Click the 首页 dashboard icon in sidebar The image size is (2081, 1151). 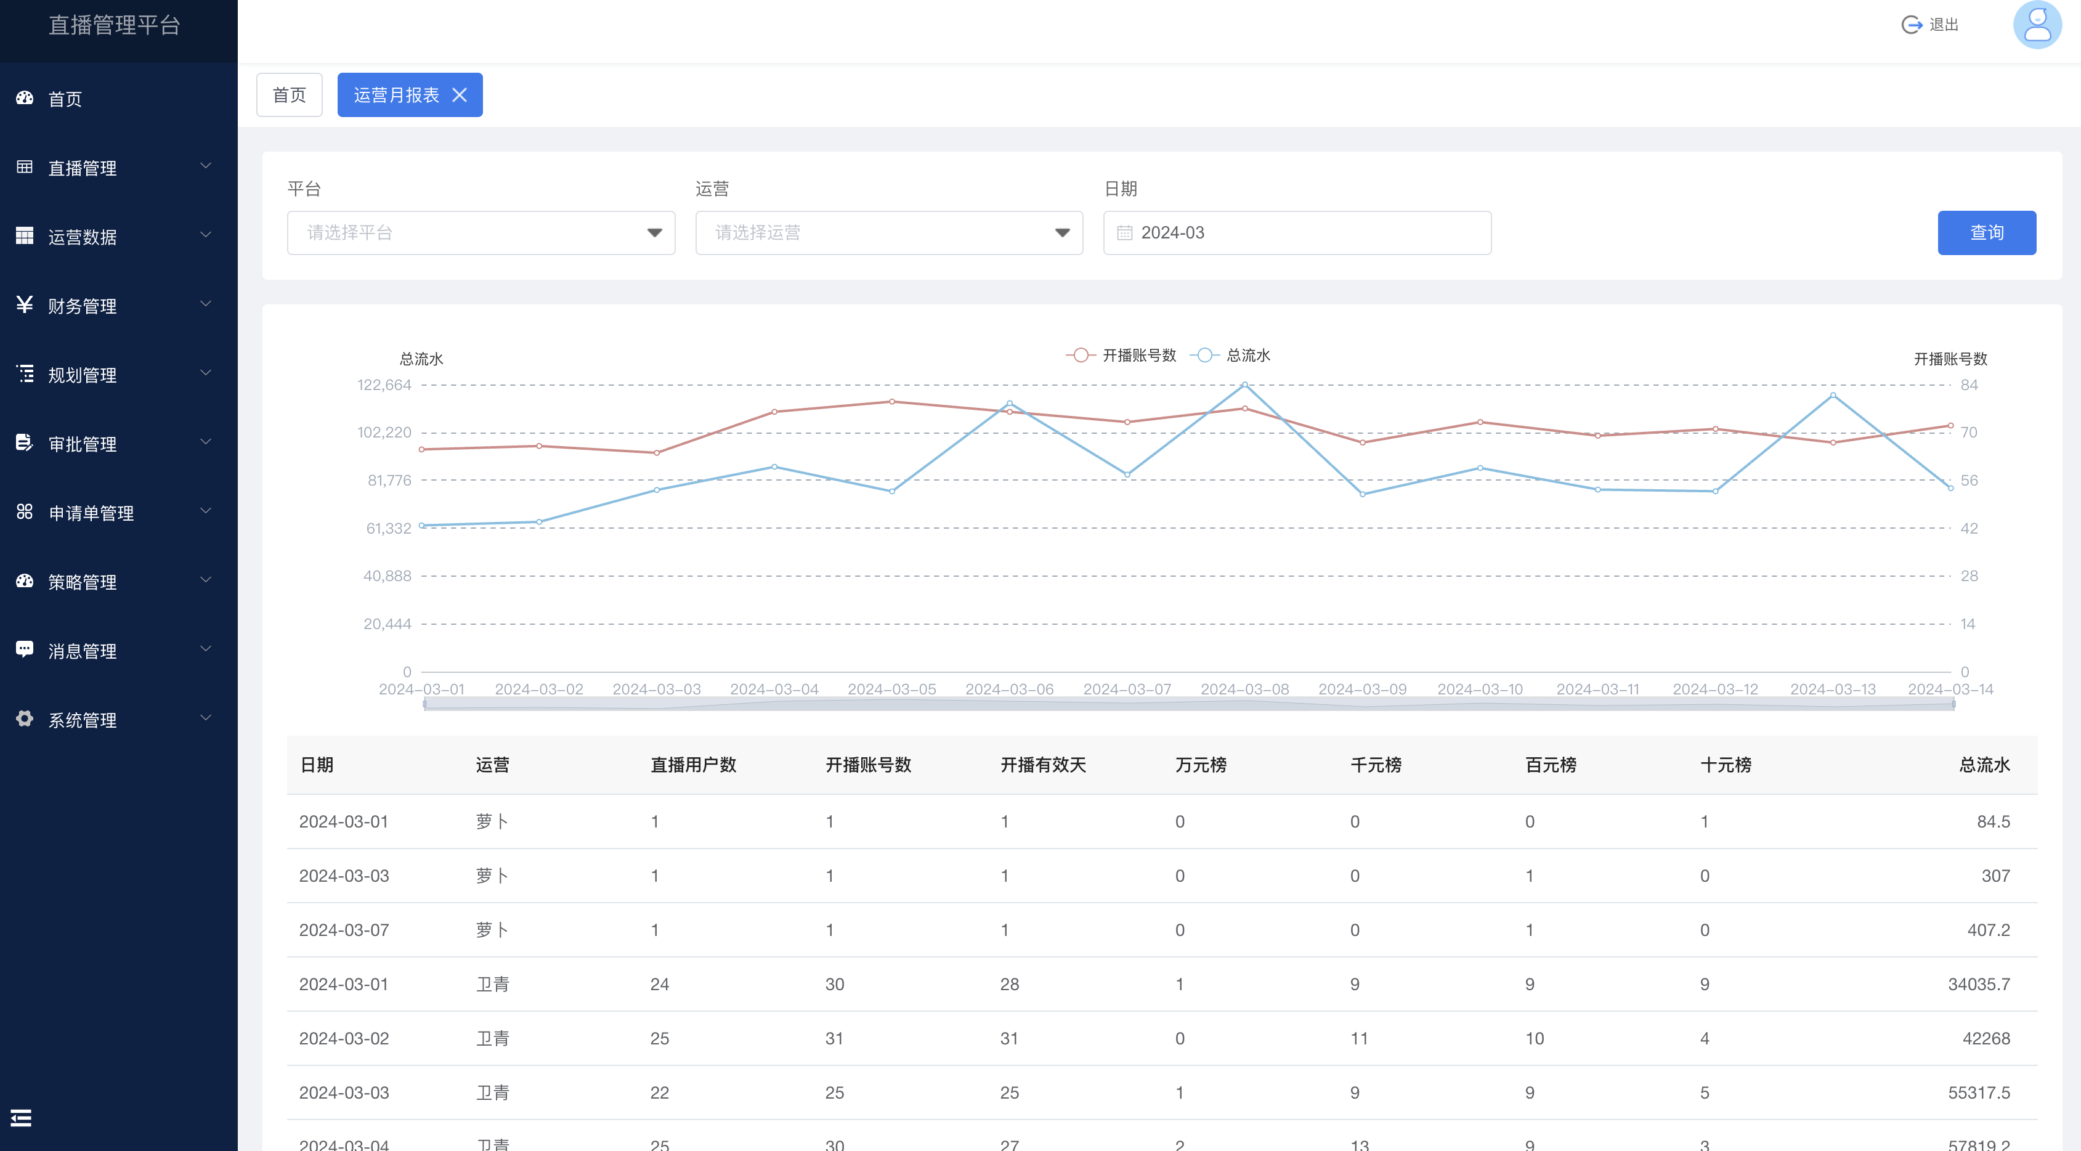coord(24,98)
